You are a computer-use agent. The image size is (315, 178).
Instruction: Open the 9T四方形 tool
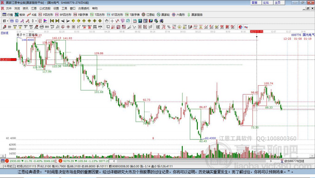pos(115,15)
